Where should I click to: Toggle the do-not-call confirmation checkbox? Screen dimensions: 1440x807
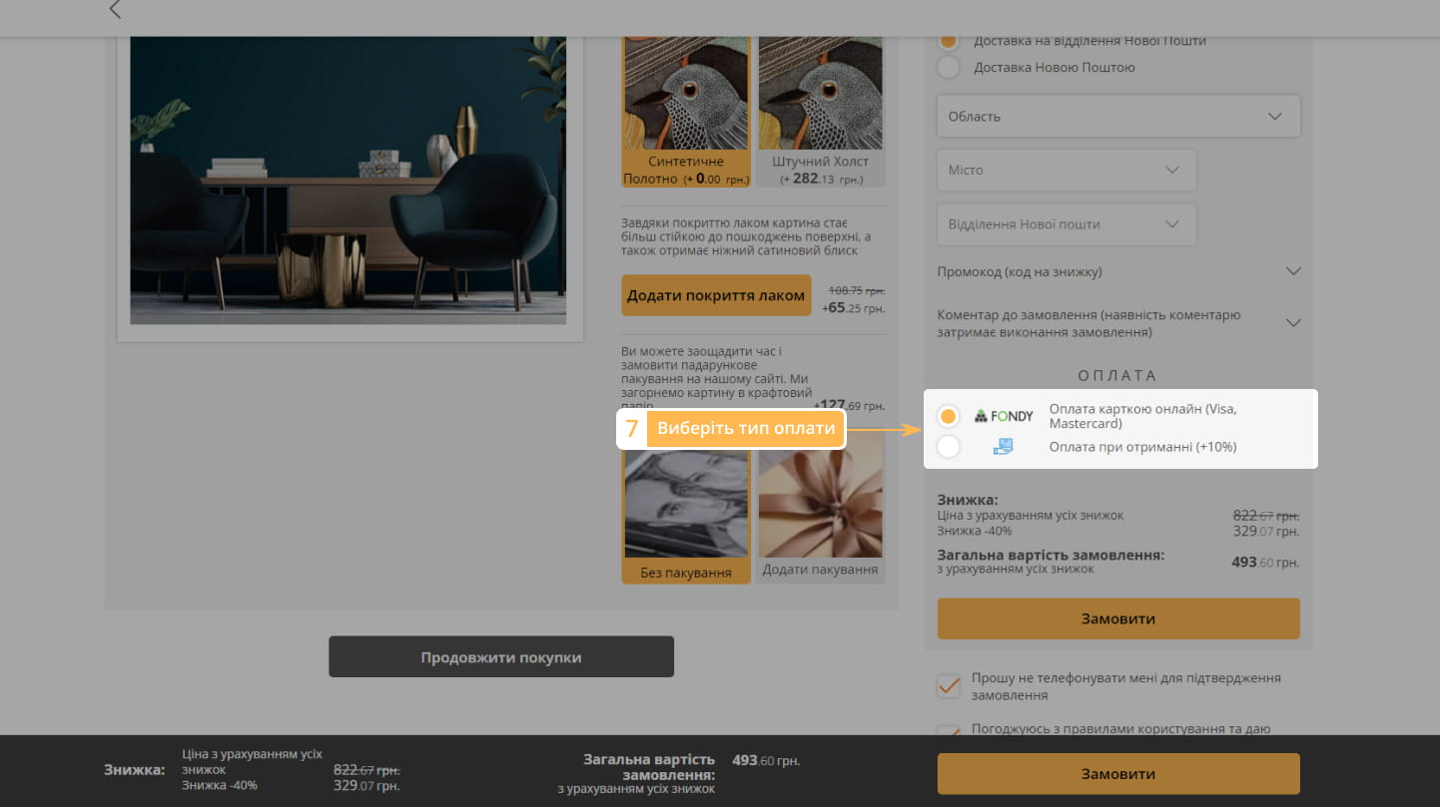coord(949,686)
